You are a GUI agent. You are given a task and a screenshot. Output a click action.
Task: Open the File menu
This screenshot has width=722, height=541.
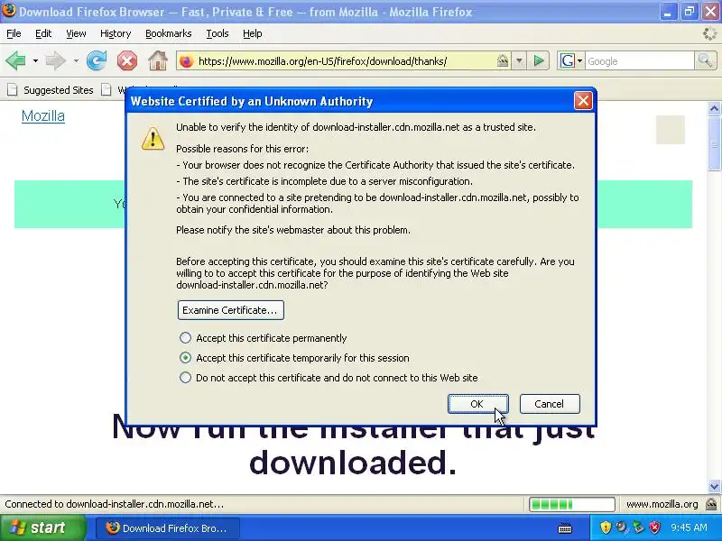point(14,33)
